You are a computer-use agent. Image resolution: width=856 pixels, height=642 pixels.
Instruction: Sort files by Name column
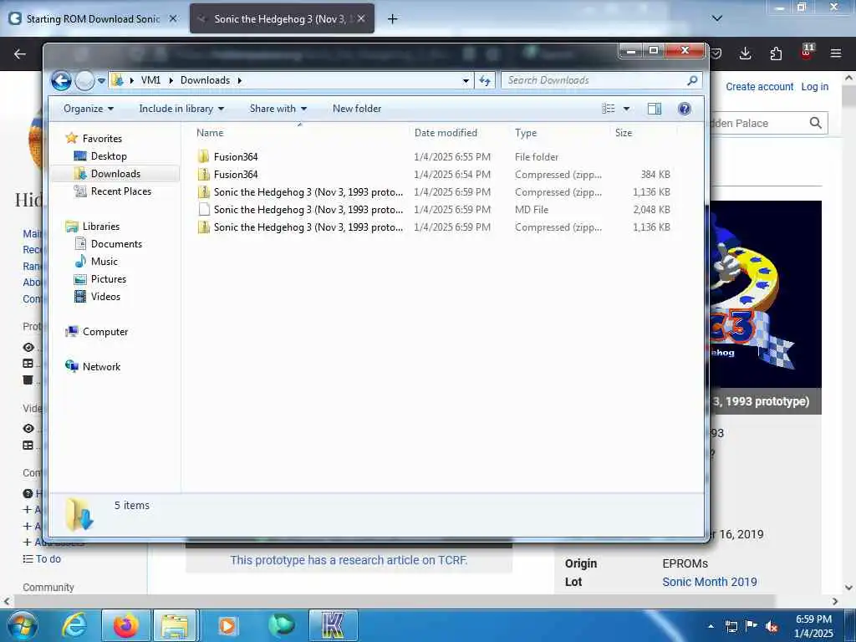(x=210, y=133)
